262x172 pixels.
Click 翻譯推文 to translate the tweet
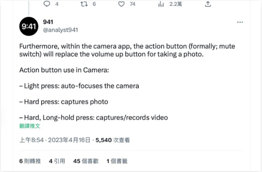pos(30,126)
